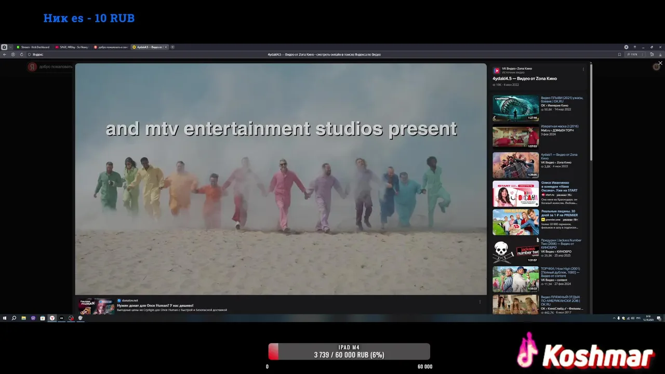Image resolution: width=665 pixels, height=374 pixels.
Task: Click the main video player frame
Action: pyautogui.click(x=281, y=179)
